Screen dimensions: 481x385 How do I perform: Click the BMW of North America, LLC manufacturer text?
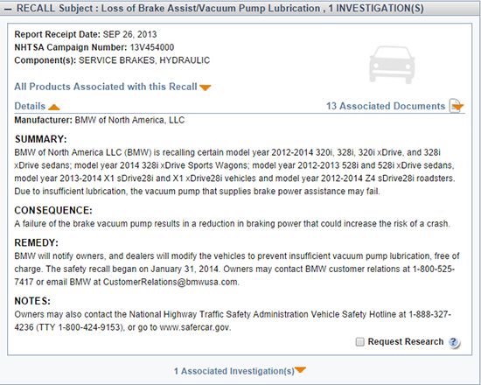tap(129, 120)
